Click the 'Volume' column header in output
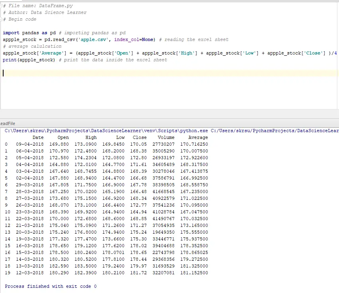Screen dimensions: 339x293 tap(166, 137)
